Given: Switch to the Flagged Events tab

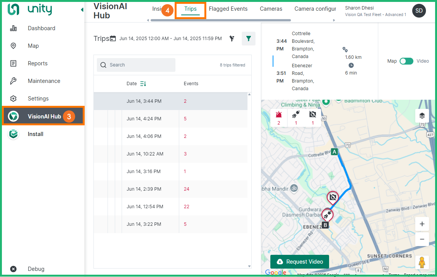Looking at the screenshot, I should pos(228,9).
